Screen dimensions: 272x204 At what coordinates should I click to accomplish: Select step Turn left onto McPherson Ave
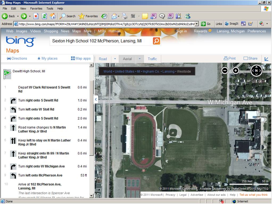tap(46, 175)
